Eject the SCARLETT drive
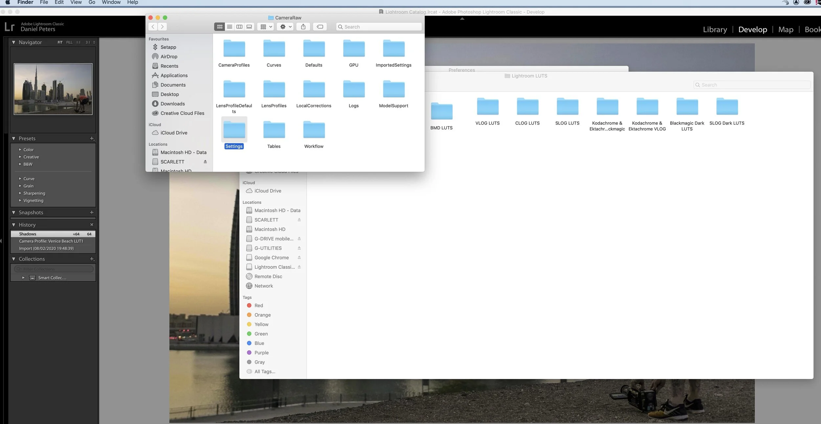The height and width of the screenshot is (424, 821). [x=205, y=162]
